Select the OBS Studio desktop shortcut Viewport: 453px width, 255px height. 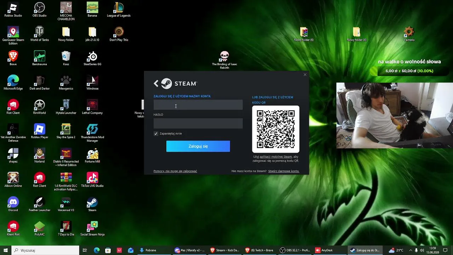[40, 10]
